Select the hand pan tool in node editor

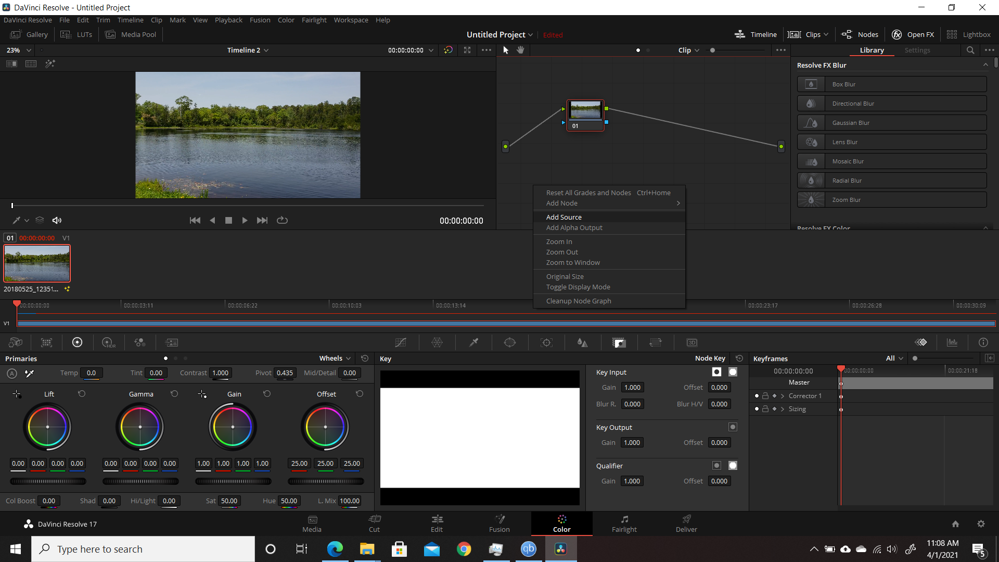[520, 50]
